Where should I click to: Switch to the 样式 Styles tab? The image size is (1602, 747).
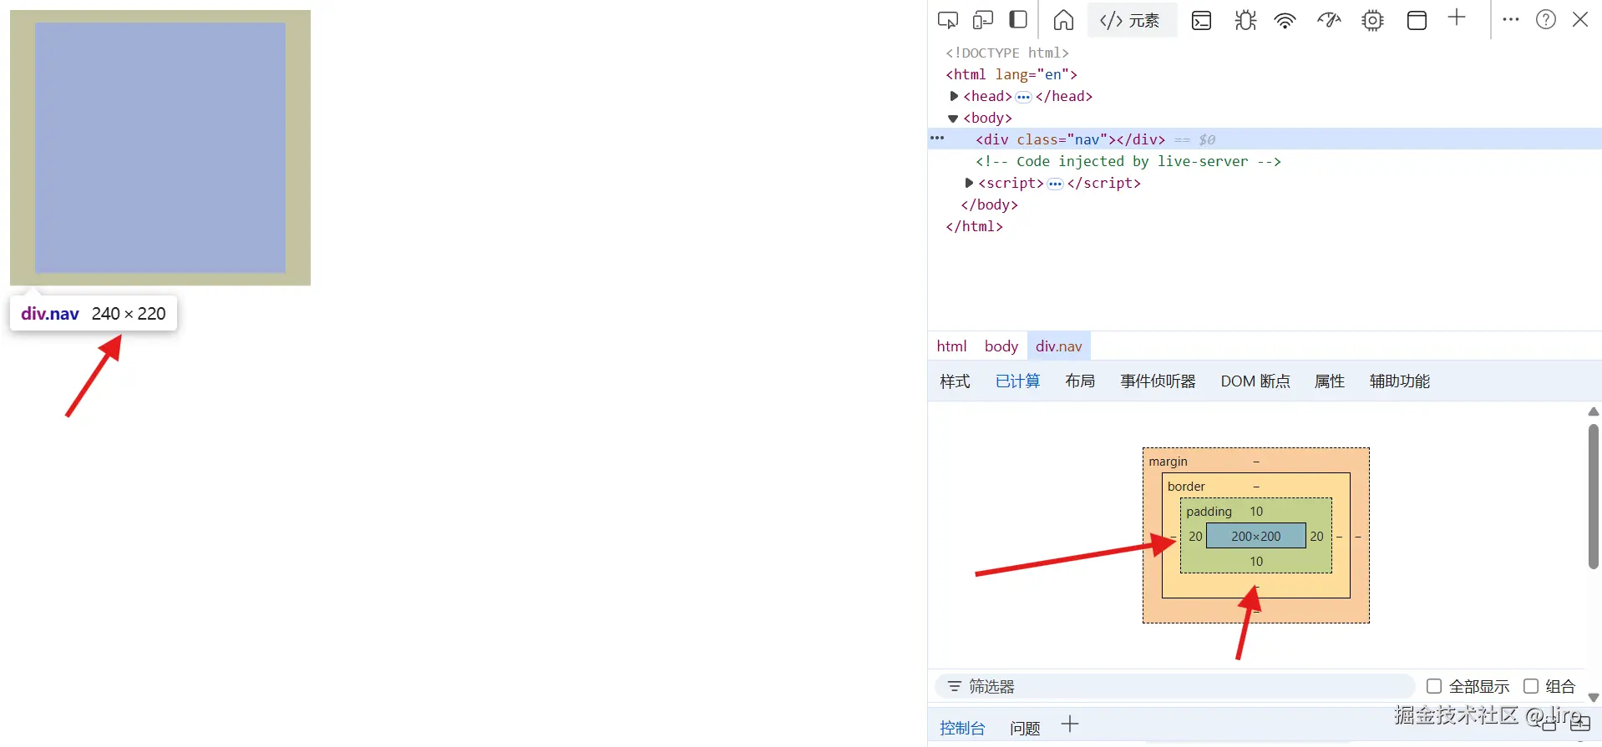[955, 381]
